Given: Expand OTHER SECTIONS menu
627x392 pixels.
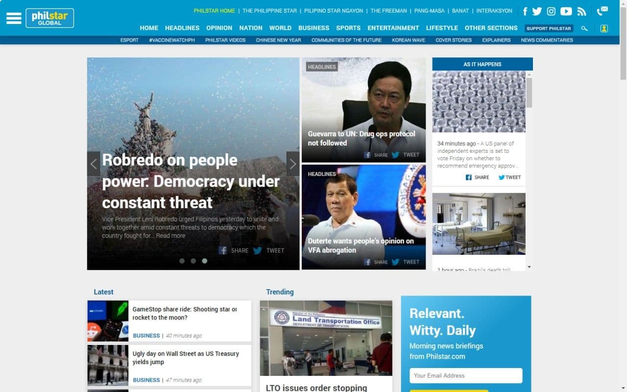Looking at the screenshot, I should [491, 28].
